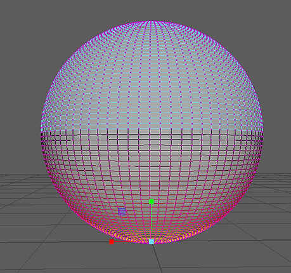The height and width of the screenshot is (273, 291).
Task: Click the cyan center uniform-scale handle
Action: (x=152, y=241)
